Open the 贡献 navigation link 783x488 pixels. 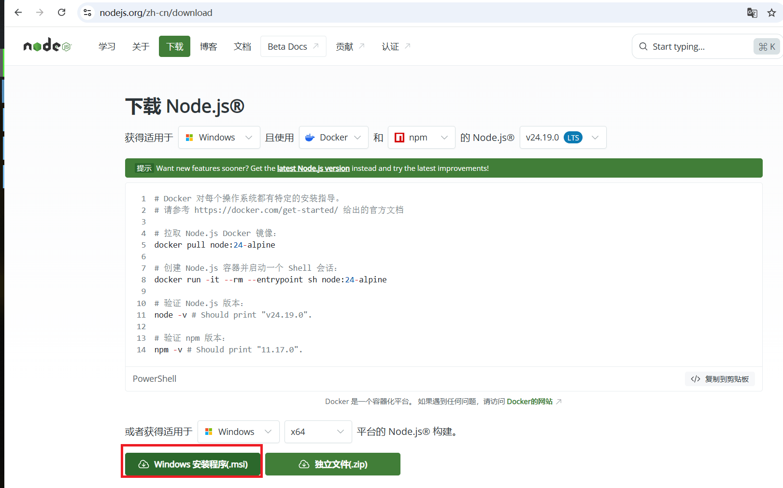[x=350, y=46]
